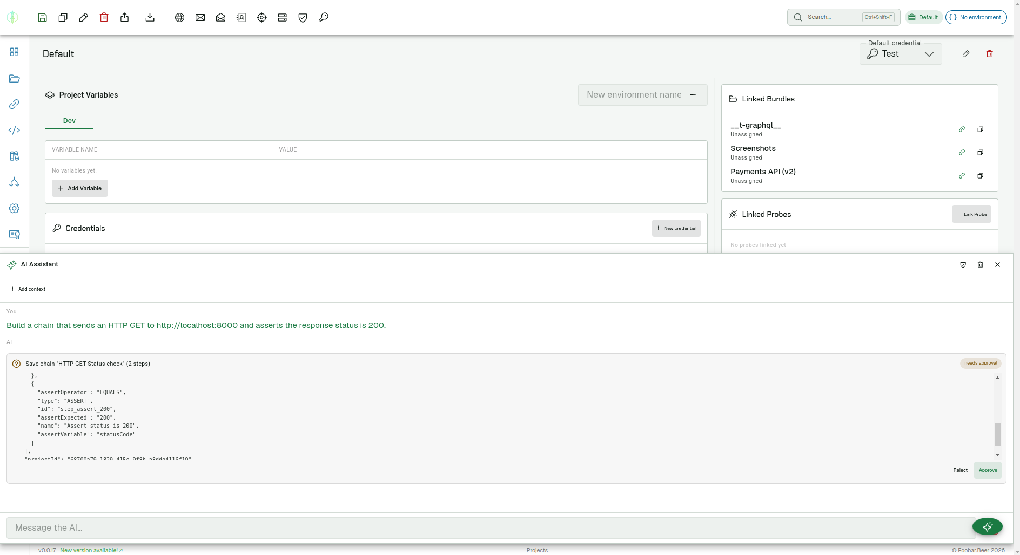Open the globe icon in toolbar
This screenshot has width=1020, height=555.
pos(180,17)
